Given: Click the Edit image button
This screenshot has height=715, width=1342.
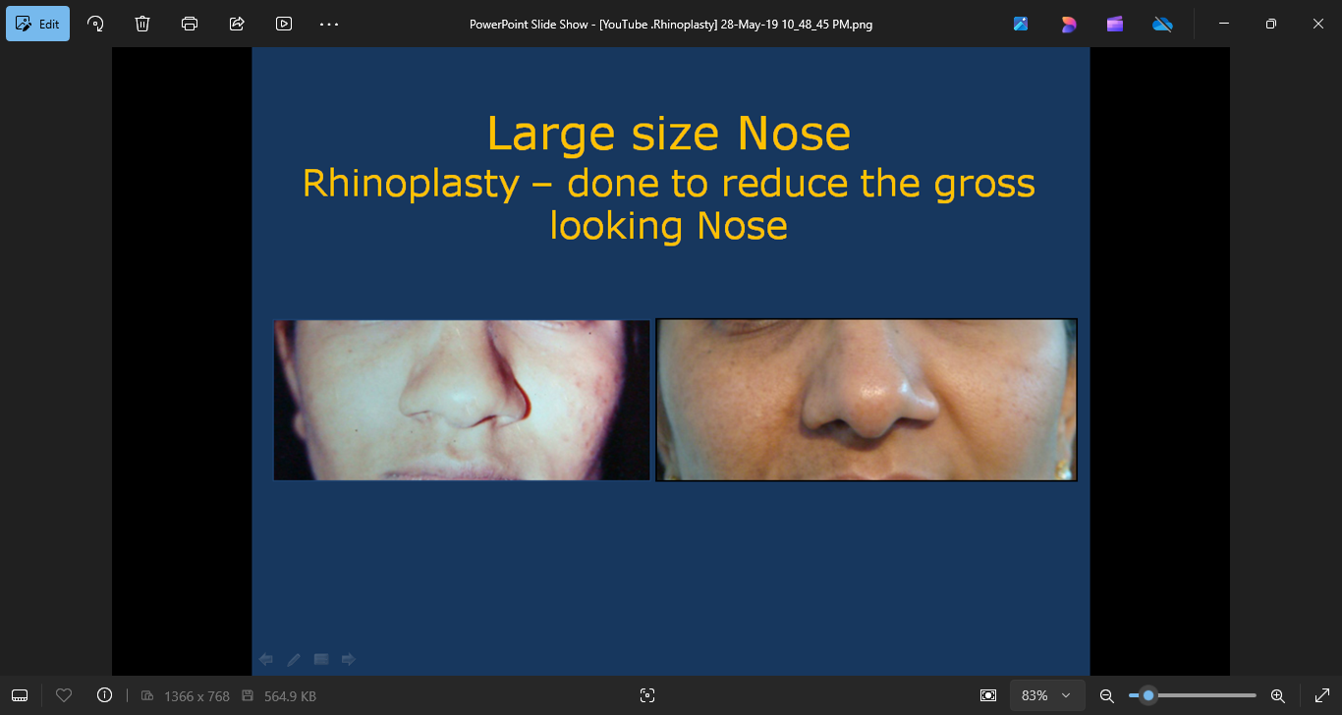Looking at the screenshot, I should [38, 24].
